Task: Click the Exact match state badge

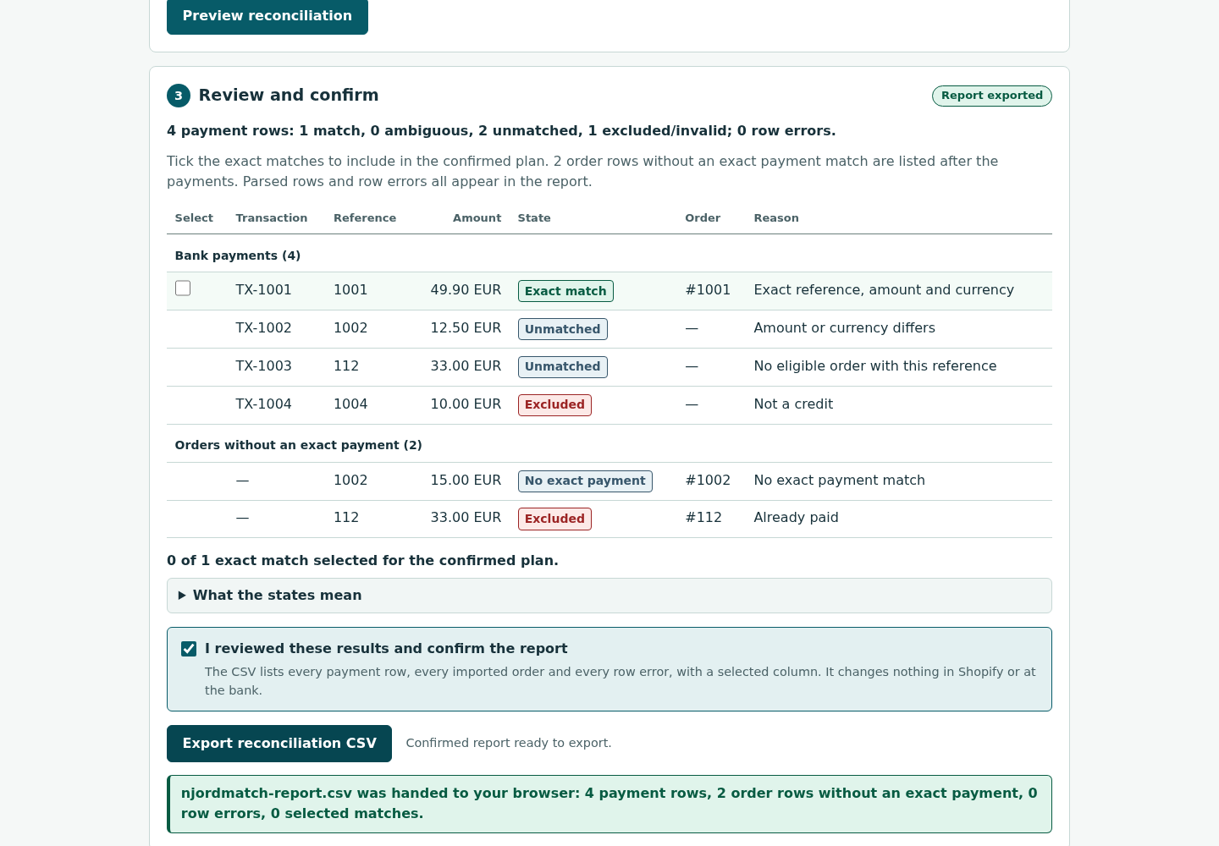Action: pos(565,291)
